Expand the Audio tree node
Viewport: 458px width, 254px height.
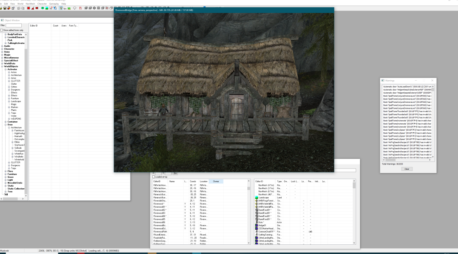coord(2,46)
